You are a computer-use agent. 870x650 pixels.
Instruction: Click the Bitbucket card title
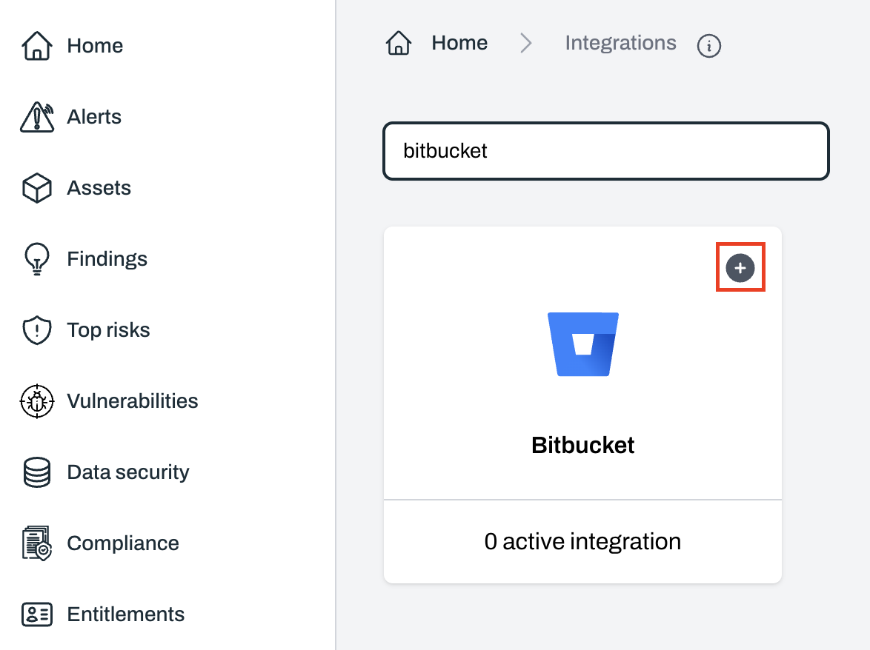point(582,445)
